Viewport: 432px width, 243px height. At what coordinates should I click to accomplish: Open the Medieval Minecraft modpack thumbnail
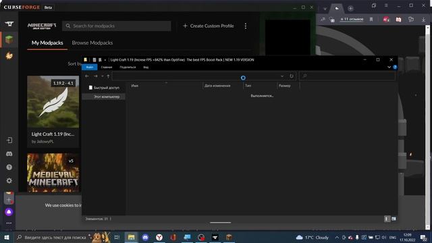tap(53, 173)
